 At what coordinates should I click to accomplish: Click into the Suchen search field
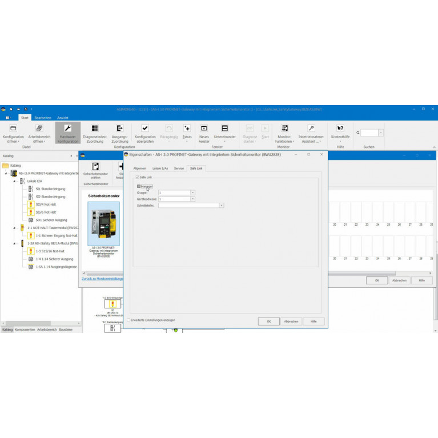(369, 132)
